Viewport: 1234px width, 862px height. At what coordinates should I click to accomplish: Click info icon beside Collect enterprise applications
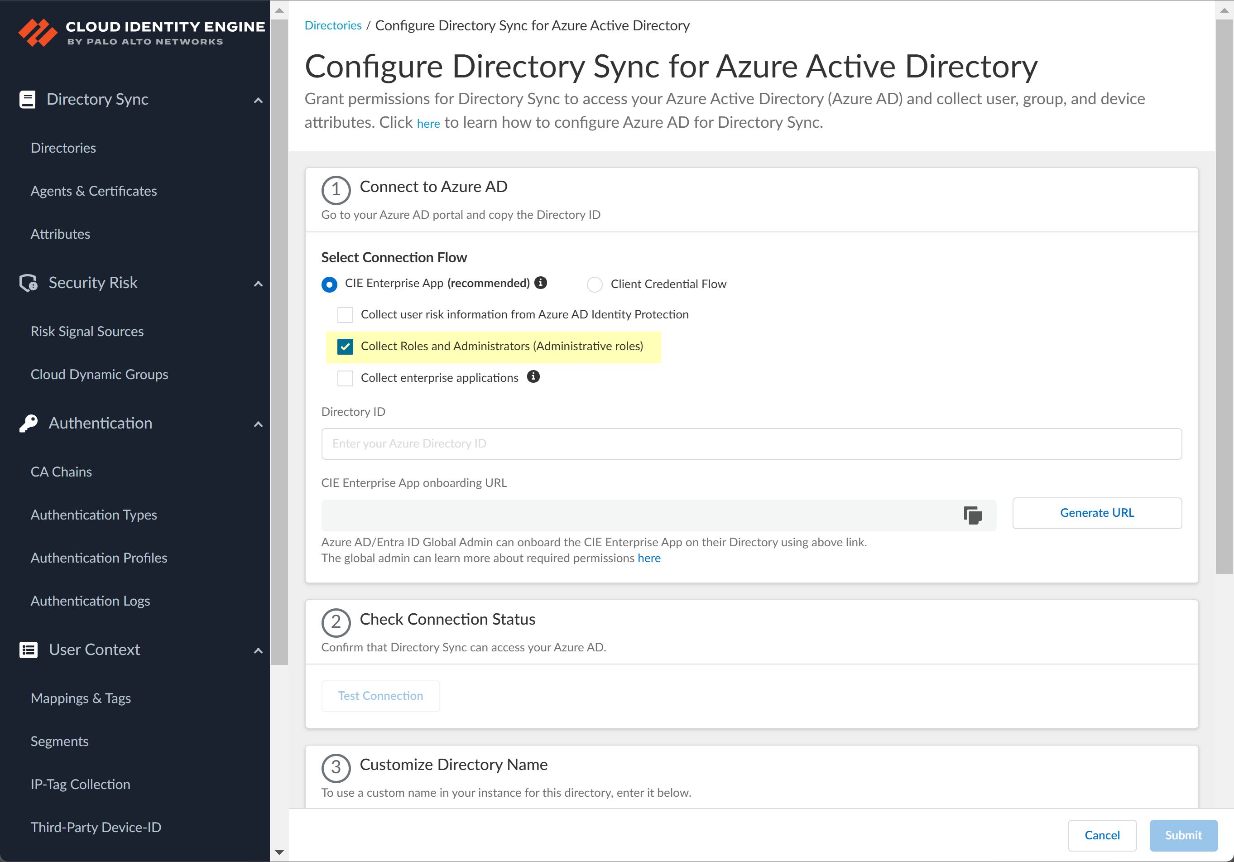(x=533, y=377)
